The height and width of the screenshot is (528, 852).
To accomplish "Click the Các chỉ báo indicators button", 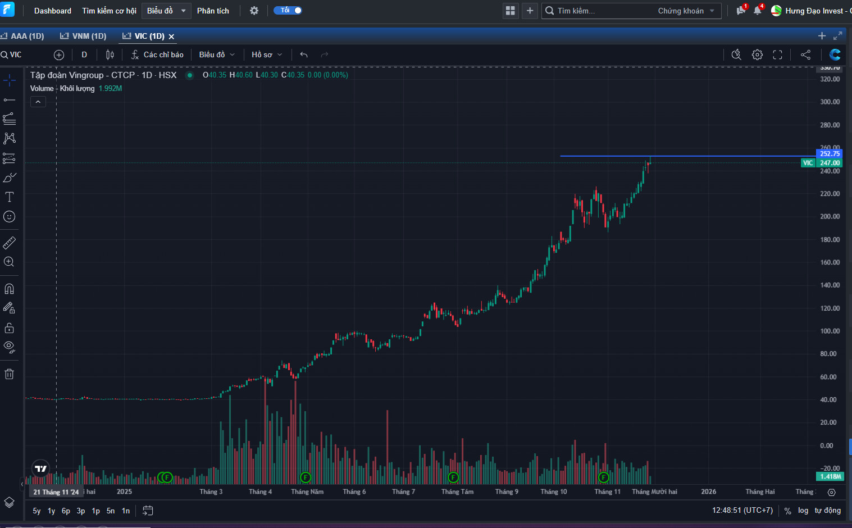I will [x=158, y=54].
